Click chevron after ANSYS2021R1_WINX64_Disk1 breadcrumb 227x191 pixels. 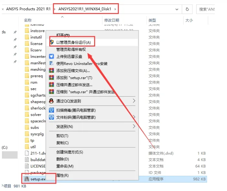[x=115, y=9]
